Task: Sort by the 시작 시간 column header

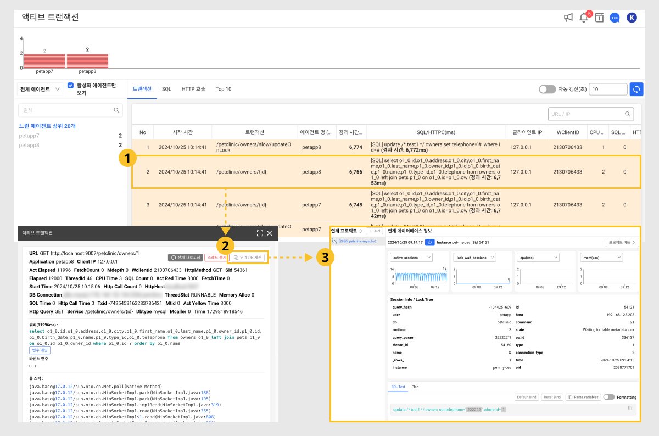Action: click(183, 132)
